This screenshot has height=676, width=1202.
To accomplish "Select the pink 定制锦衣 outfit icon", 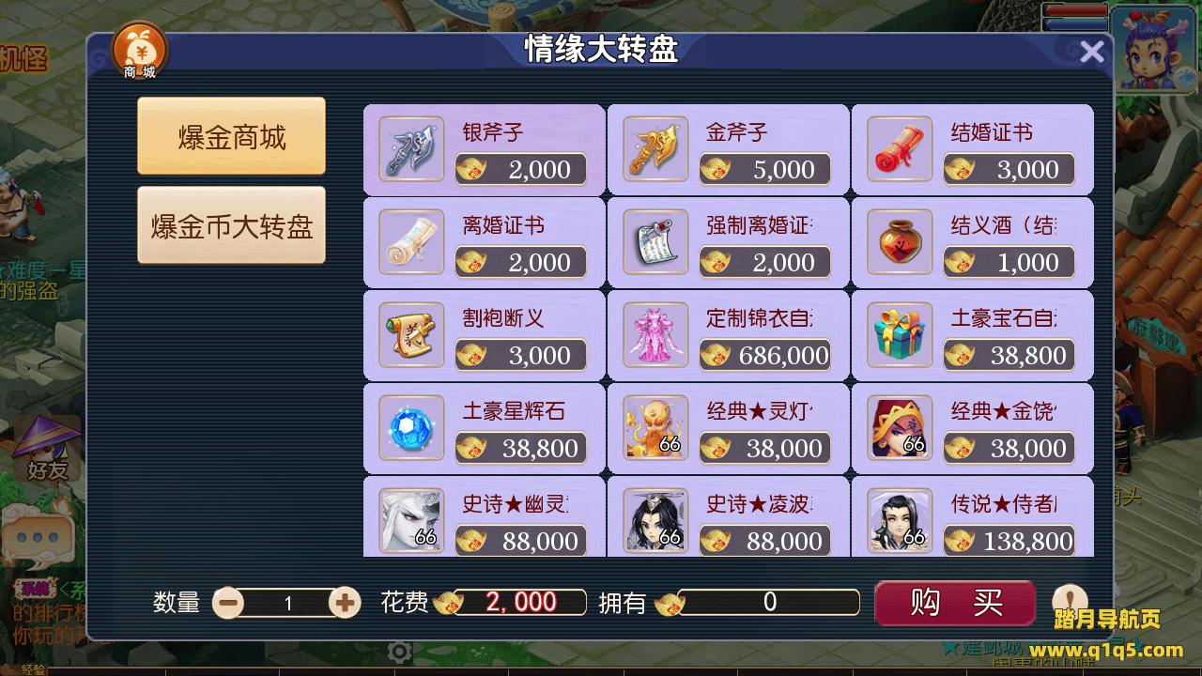I will [655, 335].
